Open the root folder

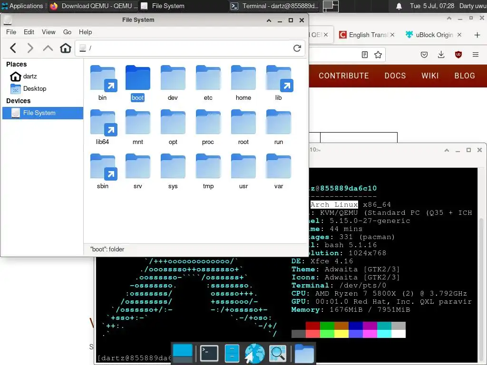pyautogui.click(x=243, y=127)
